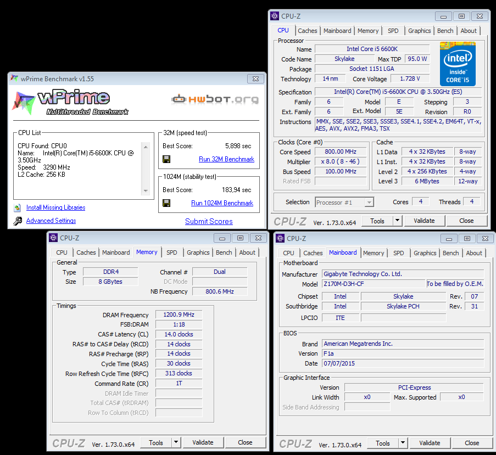Open the Install Missing Libraries link
Viewport: 496px width, 455px height.
point(55,207)
